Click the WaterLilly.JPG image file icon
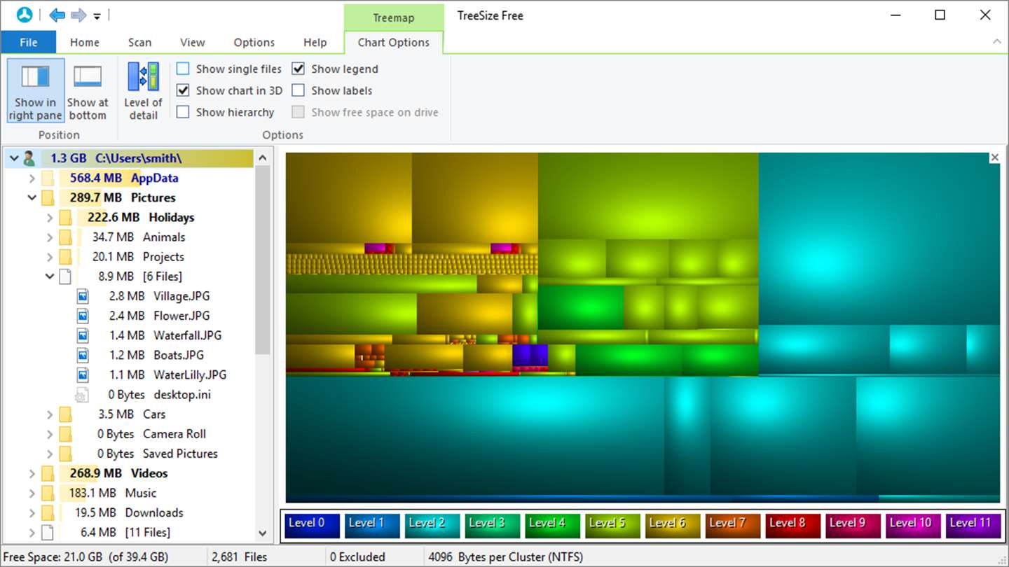Image resolution: width=1009 pixels, height=567 pixels. pos(83,374)
